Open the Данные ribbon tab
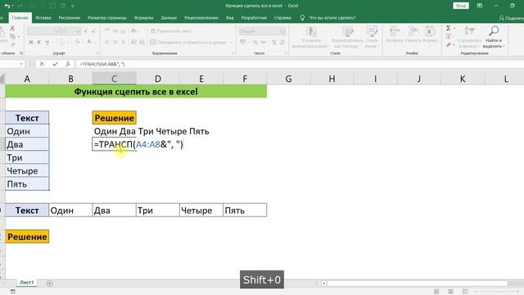 pos(169,18)
